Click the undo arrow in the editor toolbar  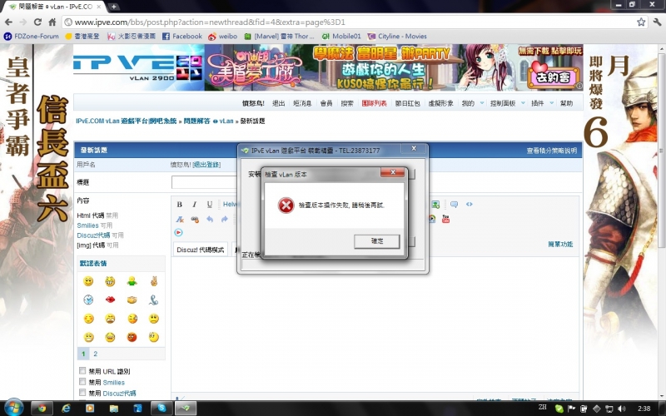(209, 219)
